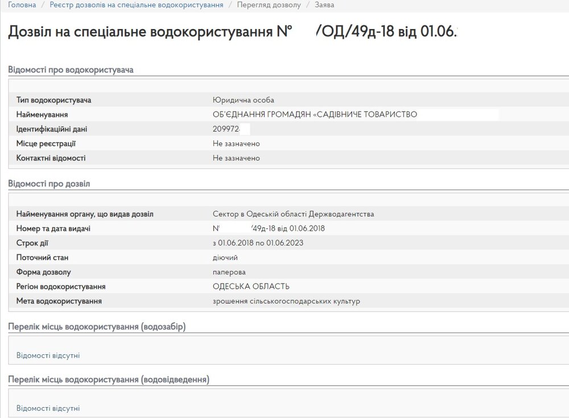Click the permit number and date value

pos(269,228)
